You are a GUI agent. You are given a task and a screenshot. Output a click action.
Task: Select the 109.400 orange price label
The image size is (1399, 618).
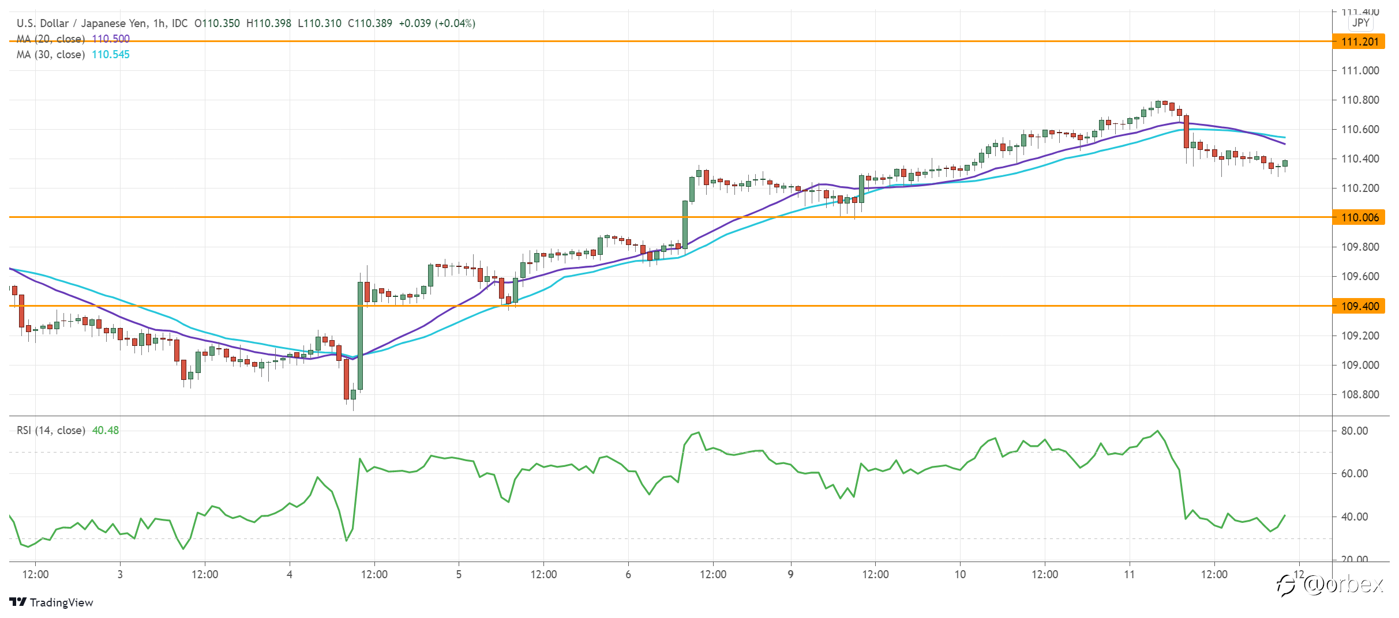[1359, 306]
